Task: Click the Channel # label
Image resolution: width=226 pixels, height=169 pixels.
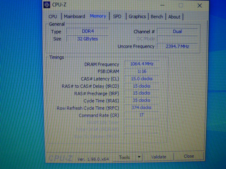Action: point(144,32)
